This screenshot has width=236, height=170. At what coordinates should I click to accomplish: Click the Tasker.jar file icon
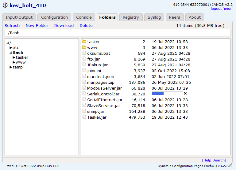pos(84,117)
